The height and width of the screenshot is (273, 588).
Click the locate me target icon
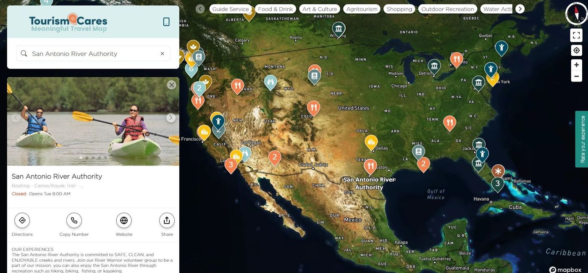coord(576,50)
